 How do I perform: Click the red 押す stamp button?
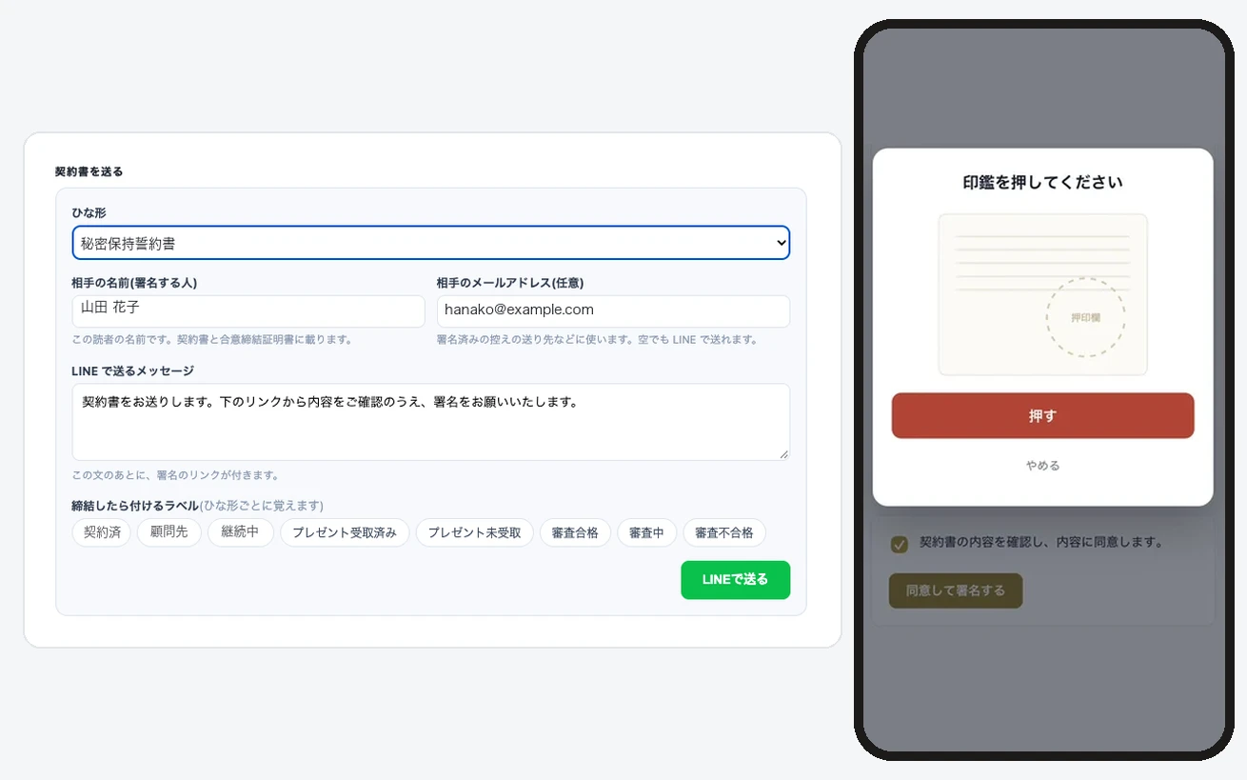pos(1042,416)
